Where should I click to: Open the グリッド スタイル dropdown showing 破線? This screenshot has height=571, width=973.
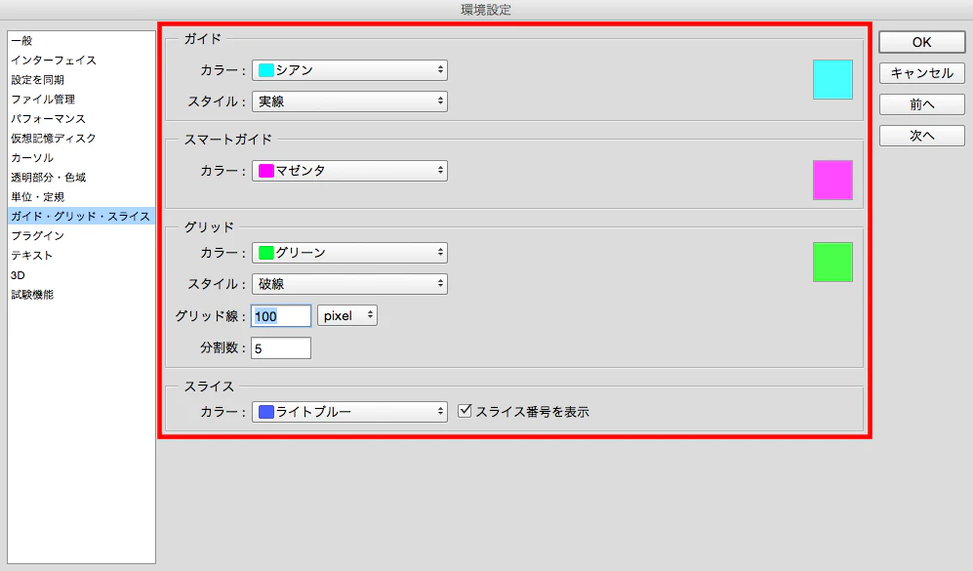[x=349, y=284]
